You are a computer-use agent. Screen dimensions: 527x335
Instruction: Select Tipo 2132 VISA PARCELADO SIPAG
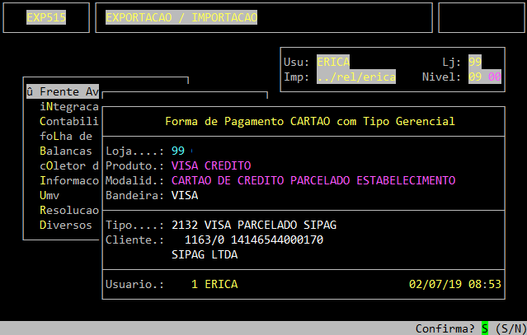point(254,225)
